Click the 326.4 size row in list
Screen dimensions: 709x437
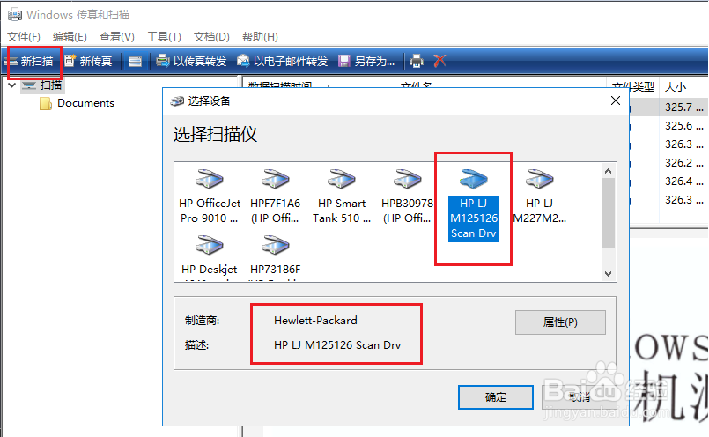click(683, 181)
